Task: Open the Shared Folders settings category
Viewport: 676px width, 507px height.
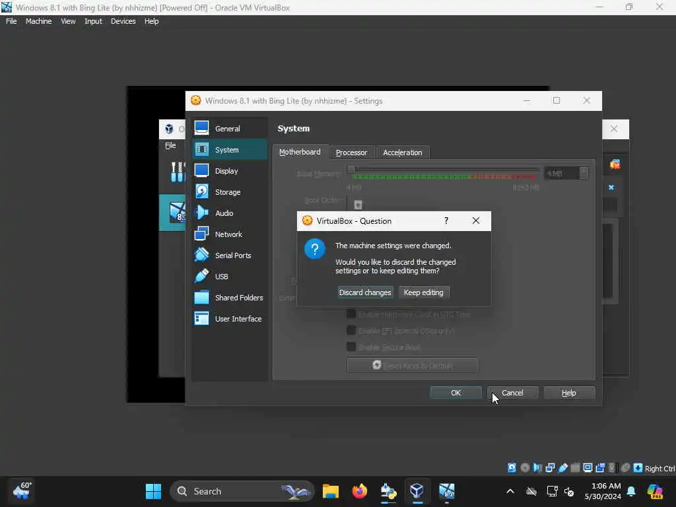Action: tap(229, 298)
